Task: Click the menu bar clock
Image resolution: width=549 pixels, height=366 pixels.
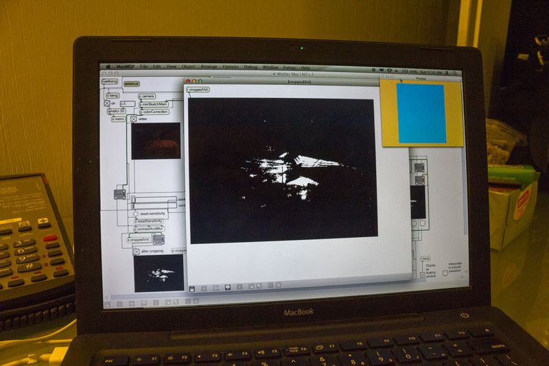Action: (431, 73)
